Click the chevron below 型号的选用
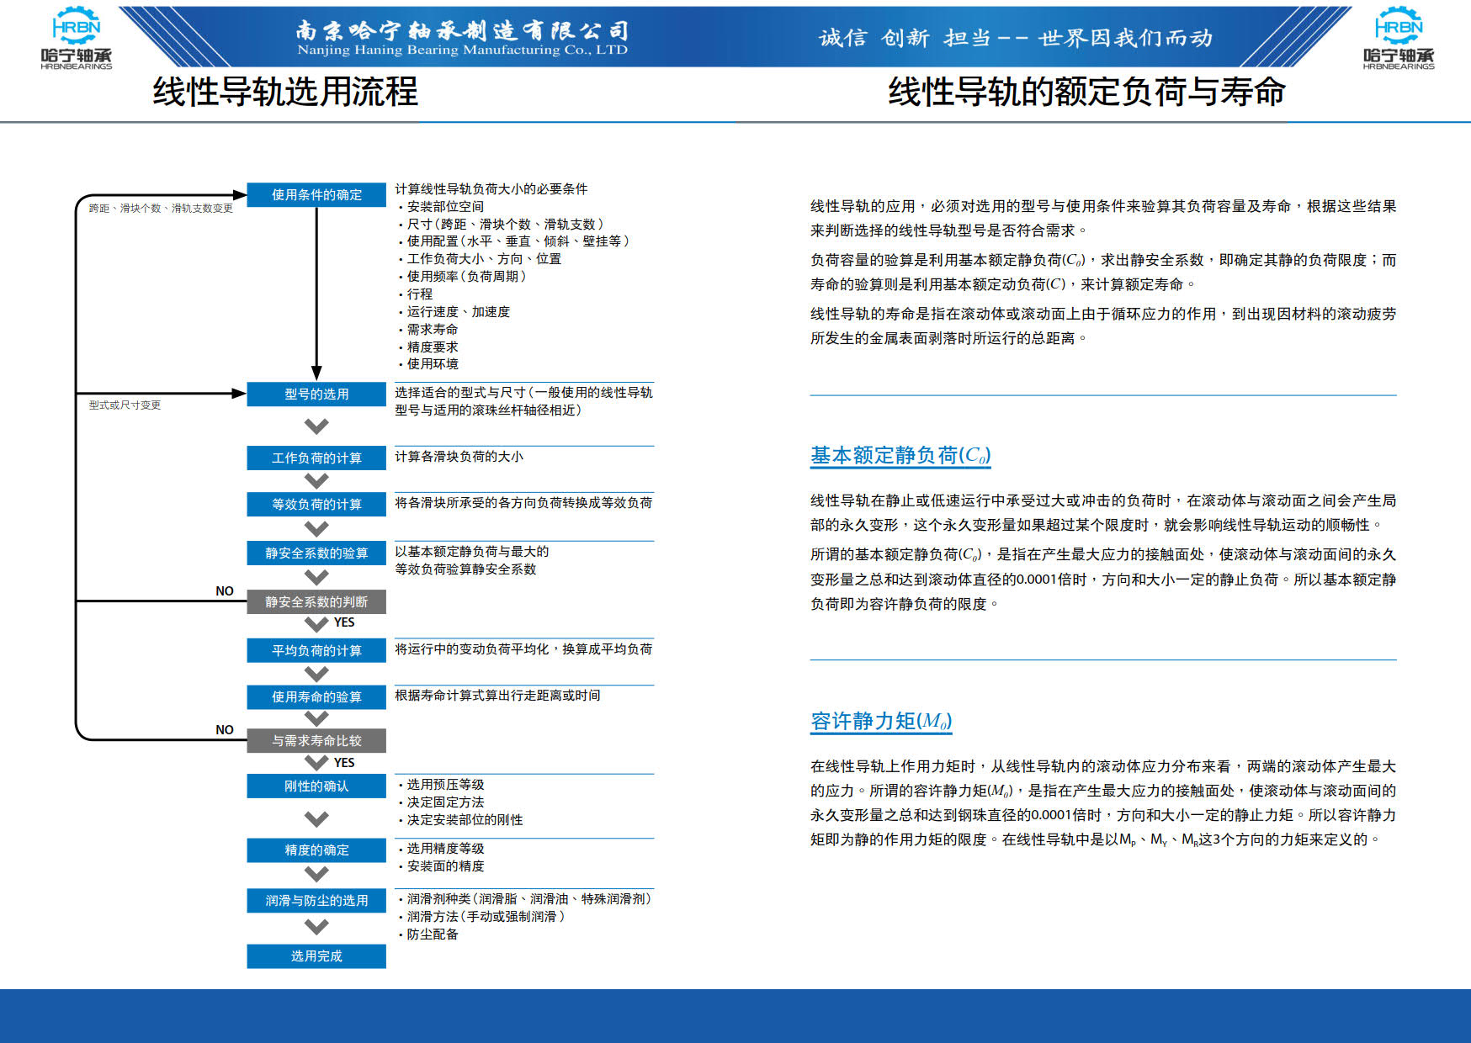 pyautogui.click(x=316, y=426)
